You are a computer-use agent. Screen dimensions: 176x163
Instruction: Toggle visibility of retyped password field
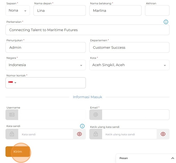(163, 134)
